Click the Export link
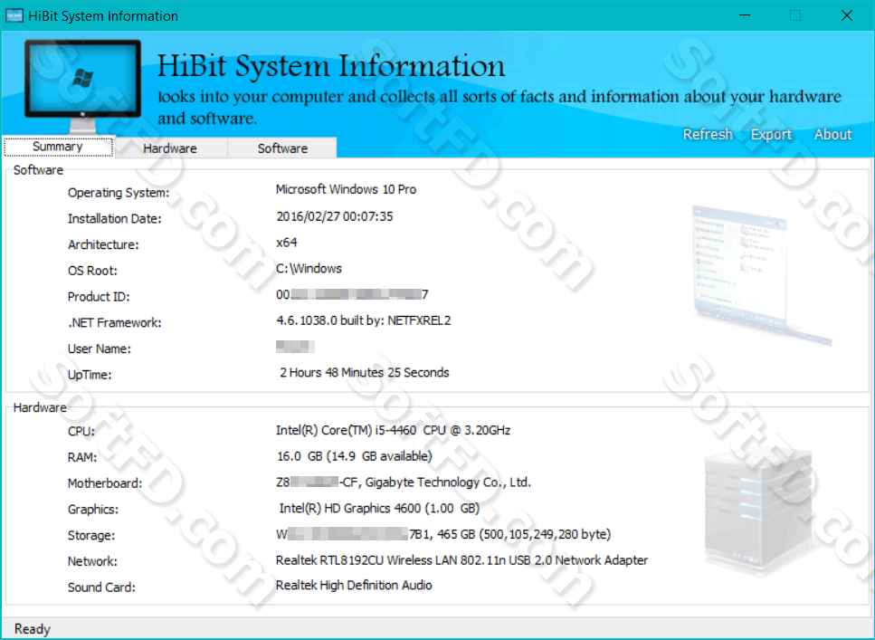The width and height of the screenshot is (875, 640). [771, 135]
